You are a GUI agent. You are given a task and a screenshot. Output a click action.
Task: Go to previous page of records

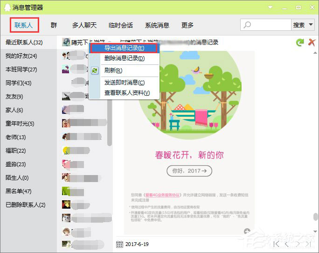[x=287, y=244]
